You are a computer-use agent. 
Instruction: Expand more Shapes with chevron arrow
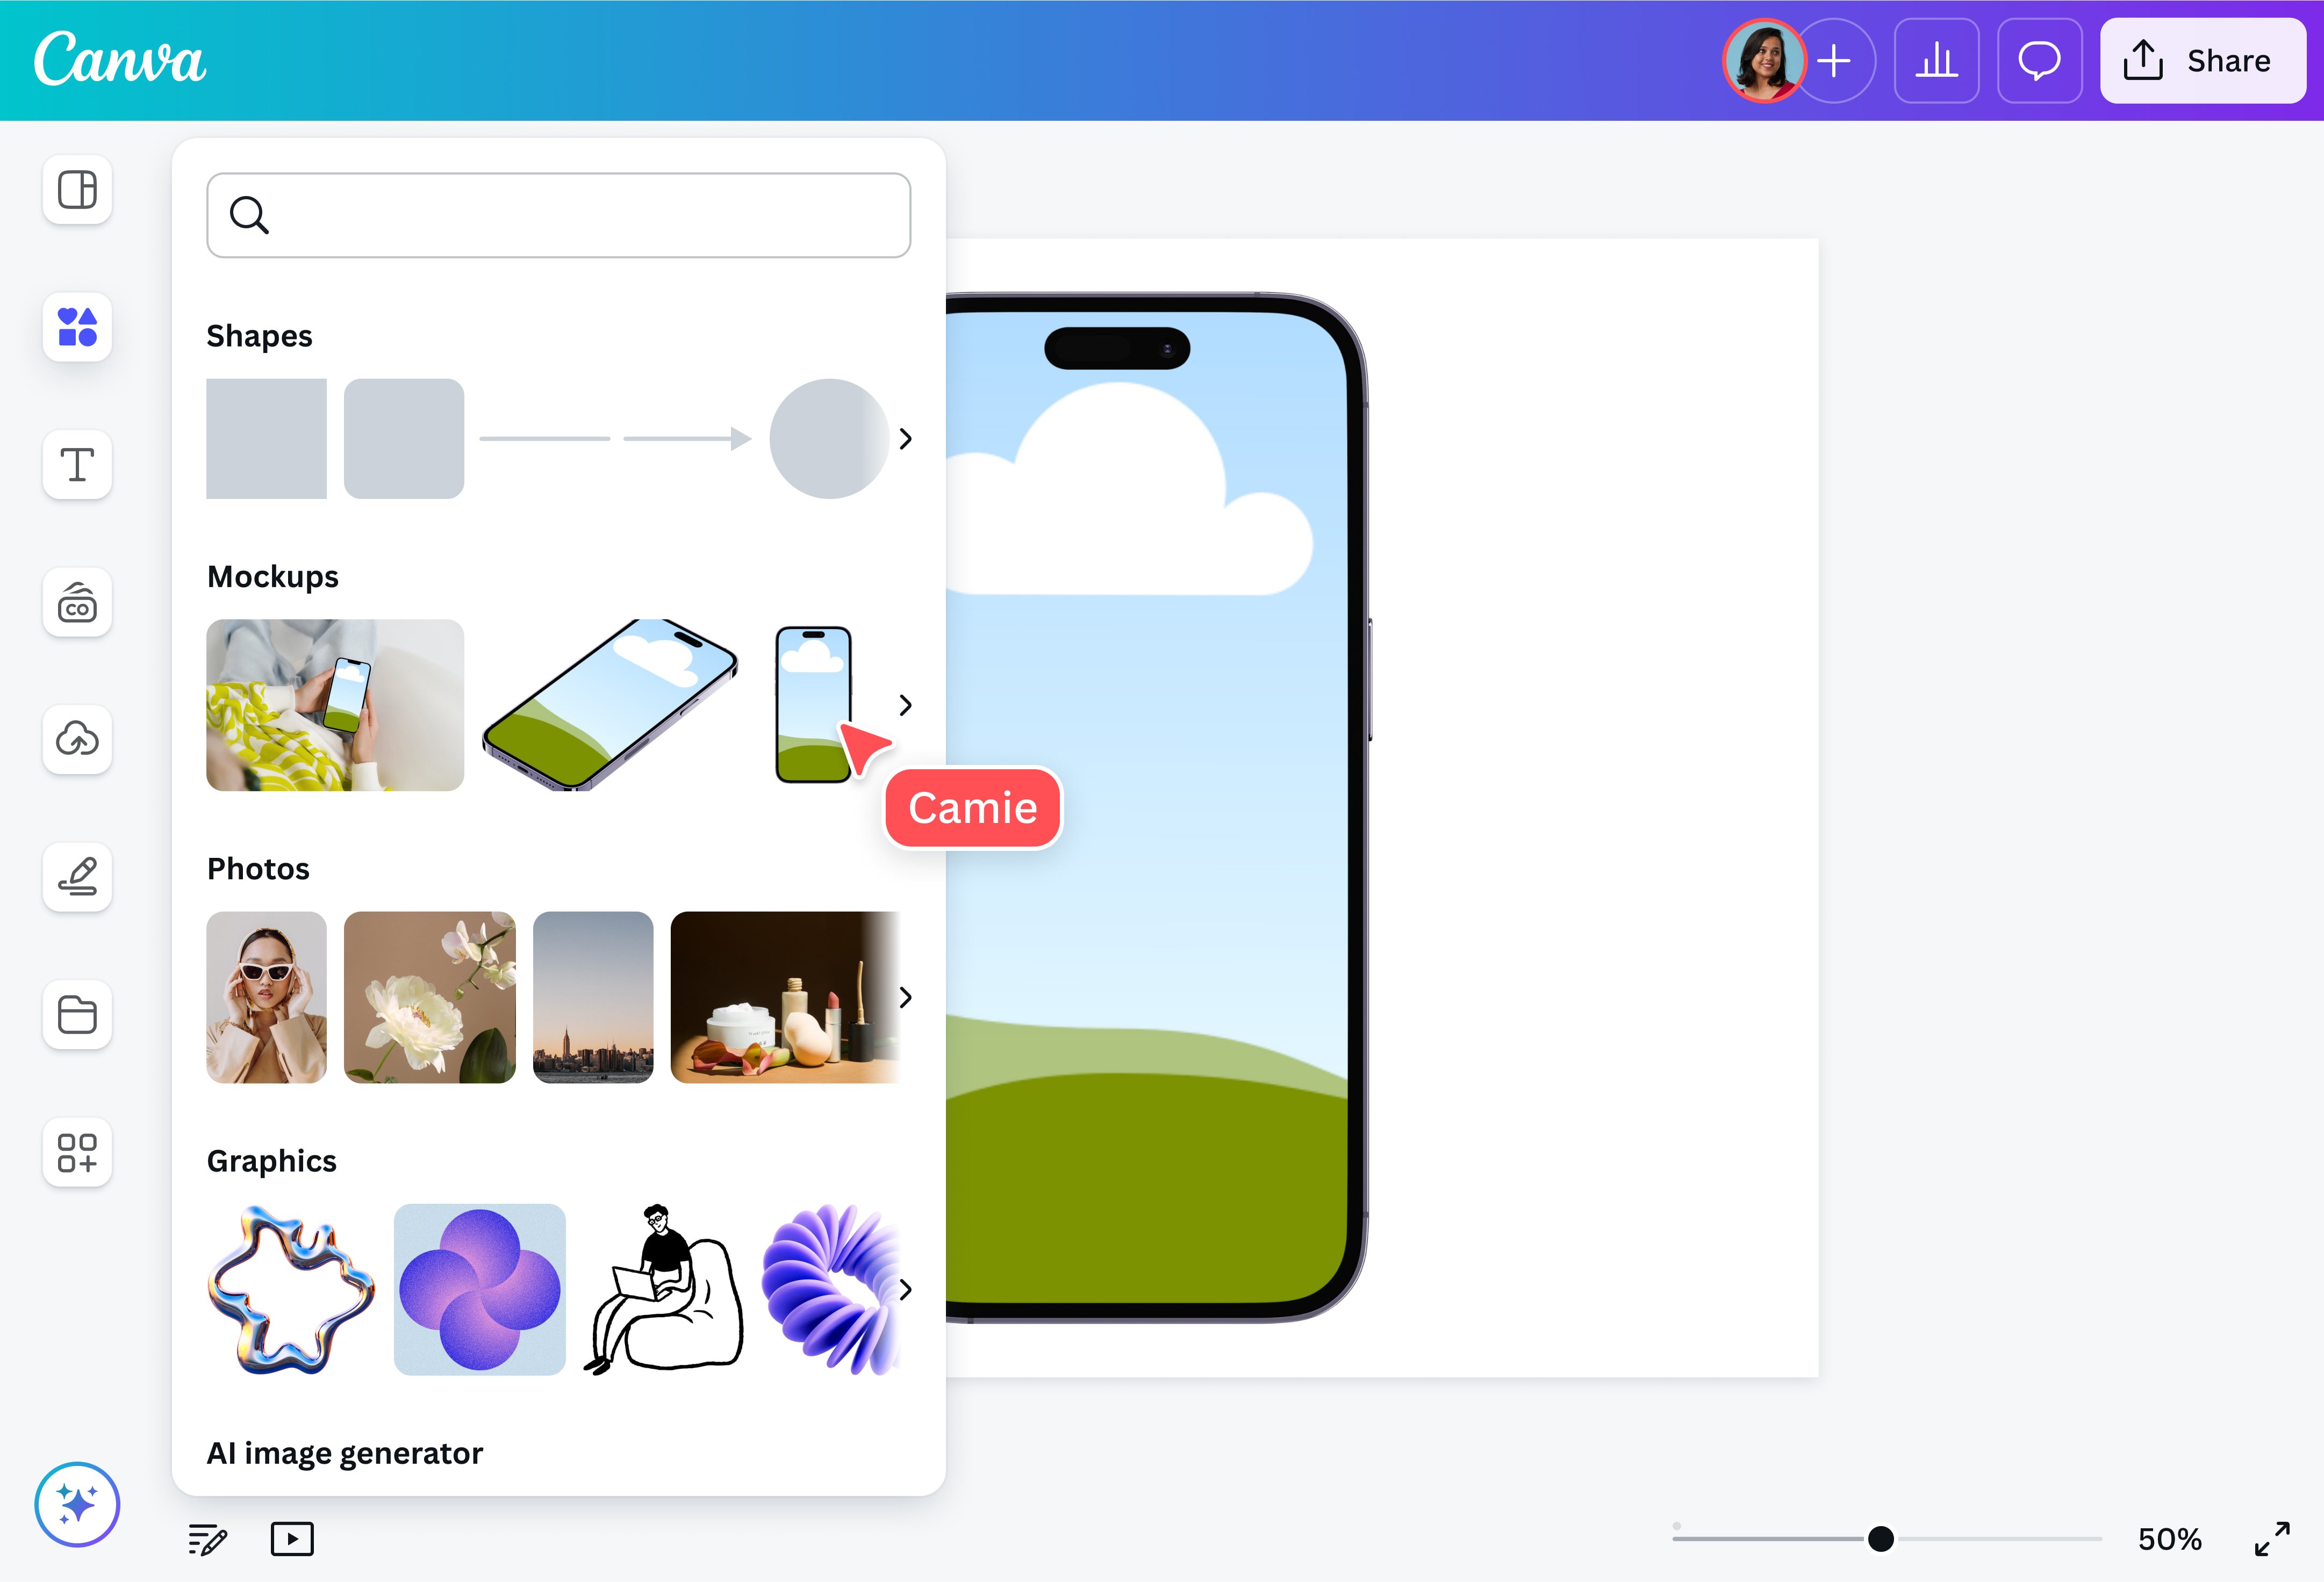click(905, 439)
